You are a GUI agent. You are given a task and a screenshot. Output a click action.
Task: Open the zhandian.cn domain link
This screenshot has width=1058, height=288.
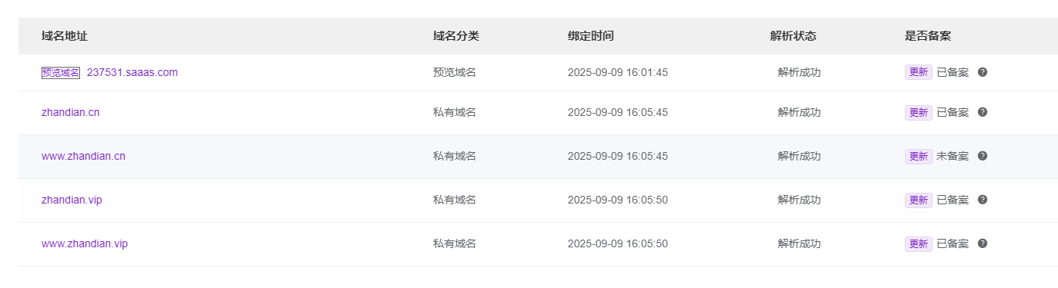click(71, 112)
